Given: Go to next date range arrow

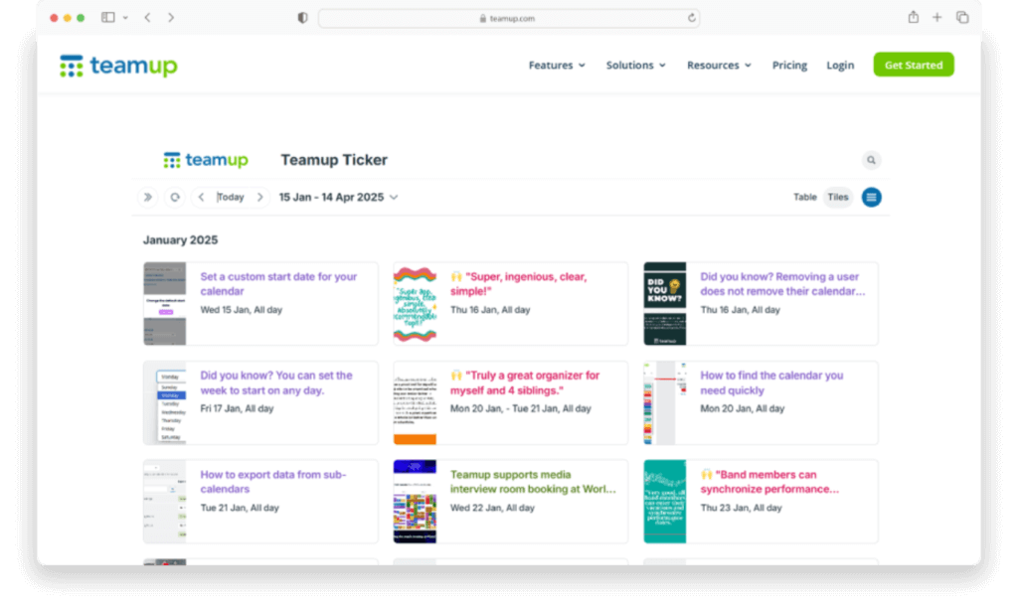Looking at the screenshot, I should click(x=260, y=198).
